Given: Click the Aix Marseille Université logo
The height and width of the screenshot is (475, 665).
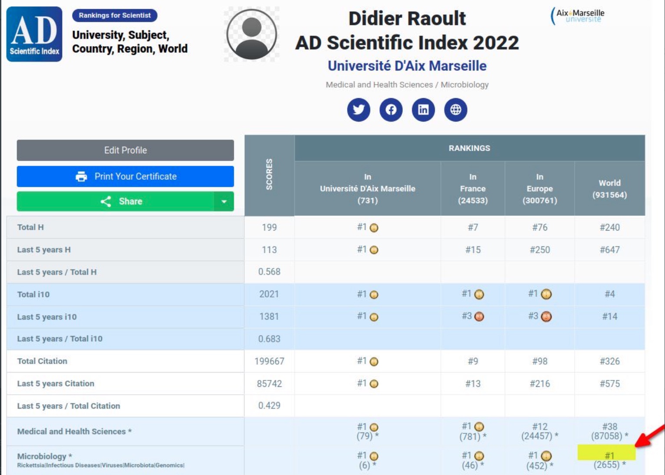Looking at the screenshot, I should (x=578, y=16).
